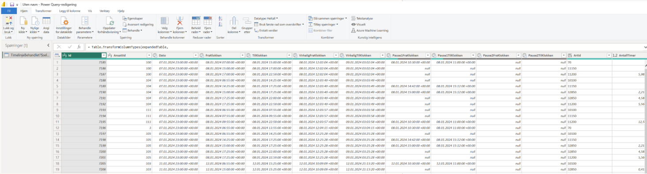
Task: Select TimelinjeBehandlet query in list
Action: [x=26, y=55]
